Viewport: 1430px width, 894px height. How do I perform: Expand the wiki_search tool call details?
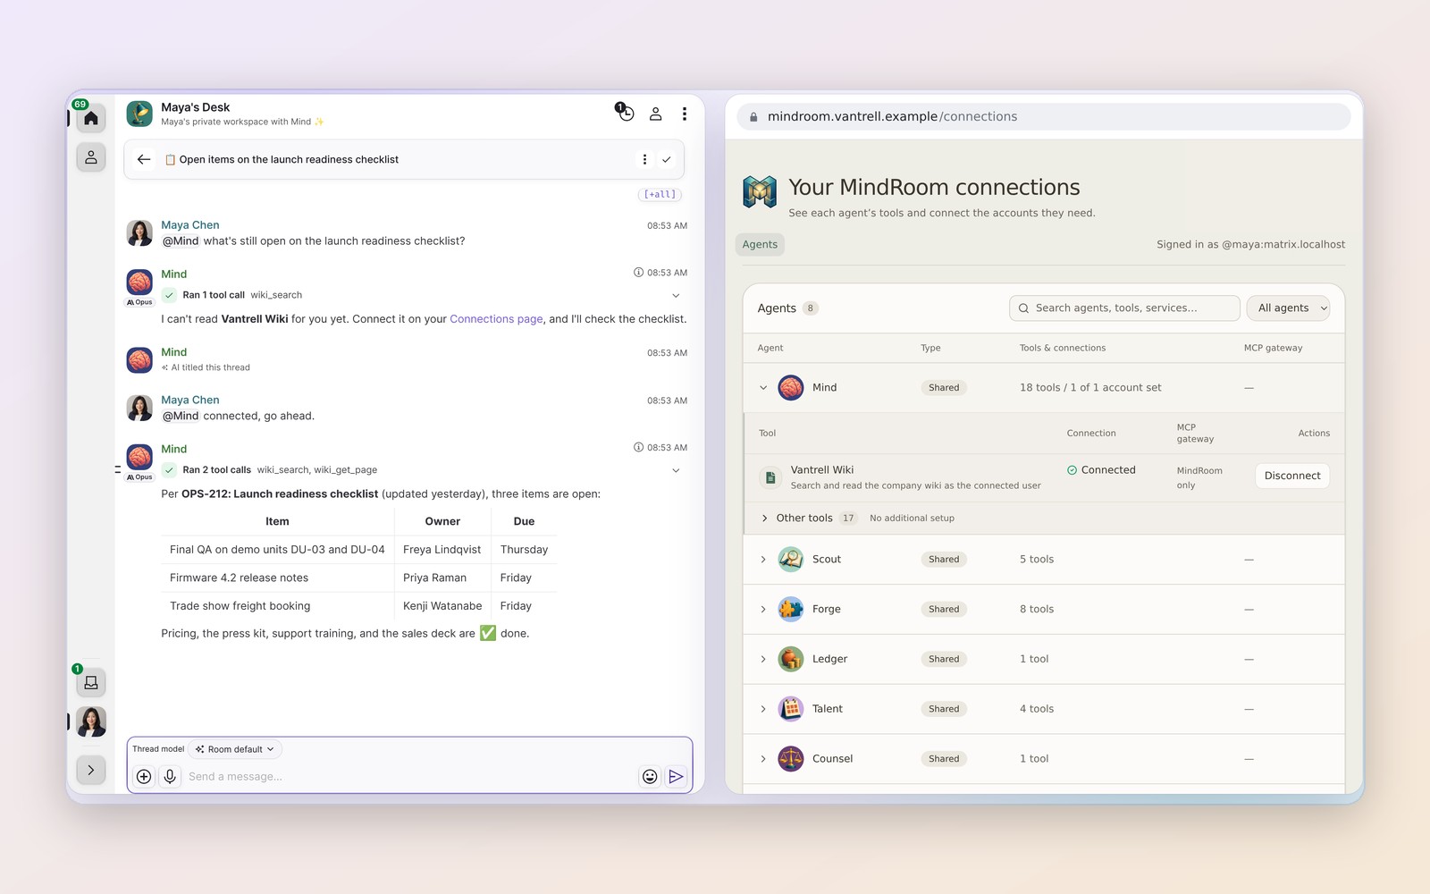[x=676, y=295]
